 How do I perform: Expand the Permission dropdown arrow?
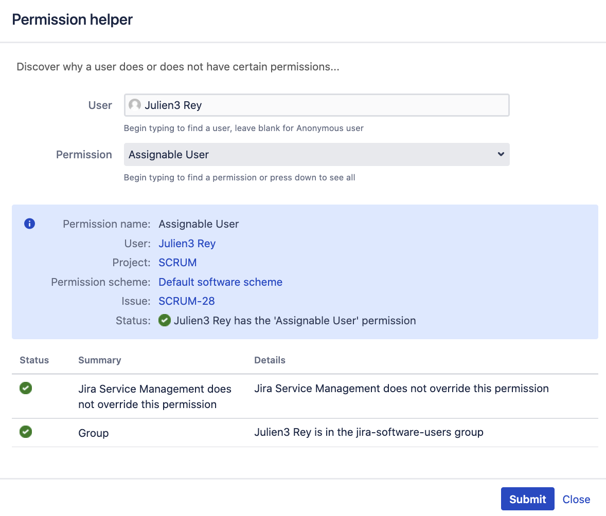501,154
